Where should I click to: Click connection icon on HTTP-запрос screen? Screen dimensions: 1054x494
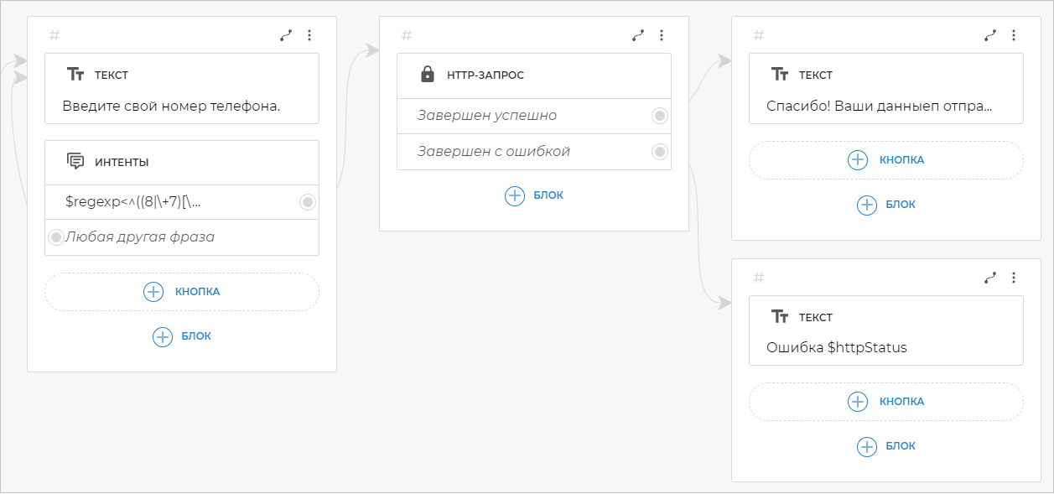638,35
